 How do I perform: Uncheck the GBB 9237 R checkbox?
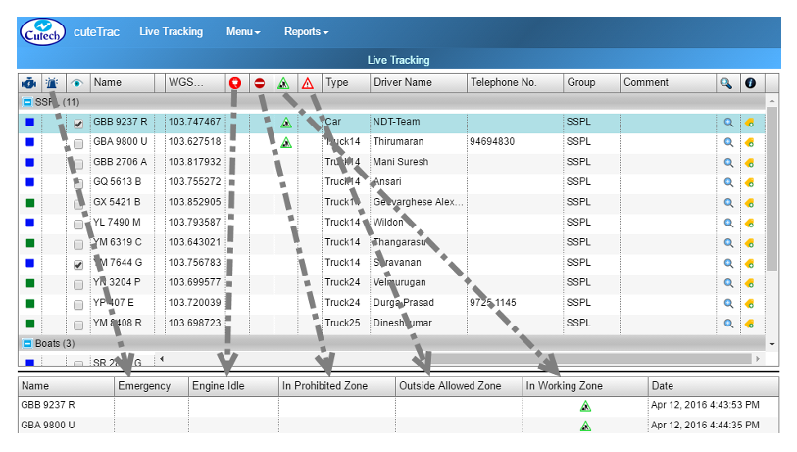tap(78, 124)
